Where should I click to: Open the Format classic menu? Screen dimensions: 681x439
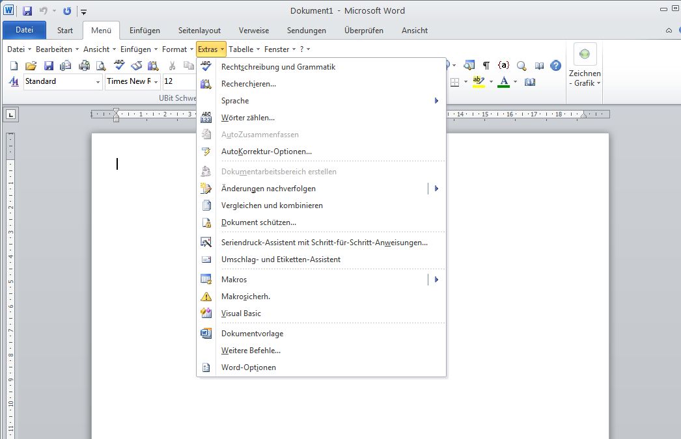[x=178, y=49]
